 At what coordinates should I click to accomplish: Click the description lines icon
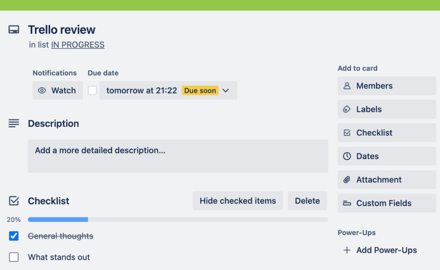point(13,123)
